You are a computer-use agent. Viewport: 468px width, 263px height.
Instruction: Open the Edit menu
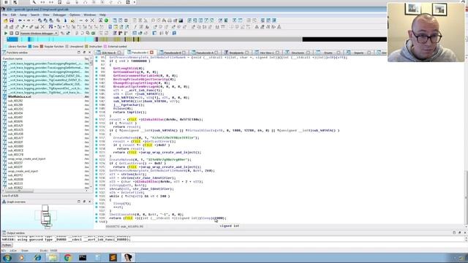[x=13, y=15]
